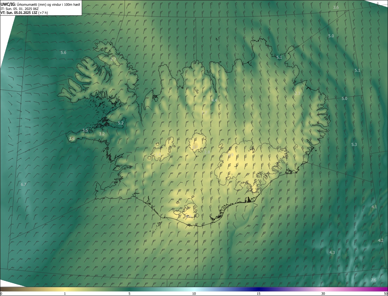Click the 5.3 value label east of Iceland
The width and height of the screenshot is (388, 296).
[x=354, y=145]
